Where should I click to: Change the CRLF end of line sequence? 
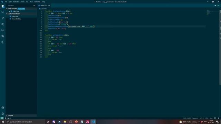[x=206, y=118]
